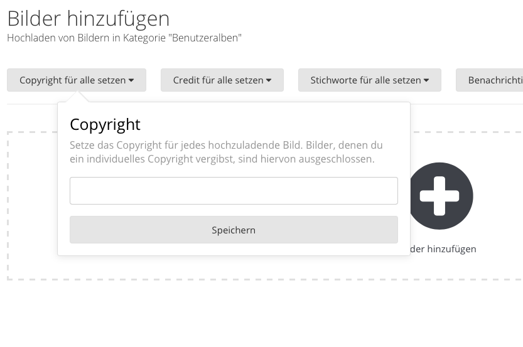Image resolution: width=523 pixels, height=347 pixels.
Task: Click the popover's triangular pointer arrow
Action: [77, 97]
